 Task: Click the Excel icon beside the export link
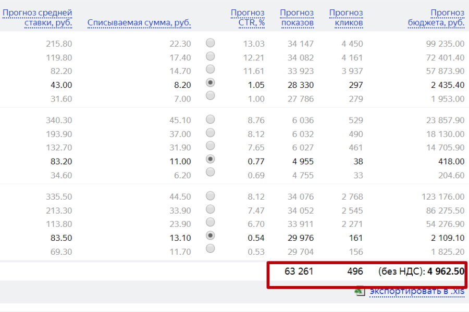[360, 292]
